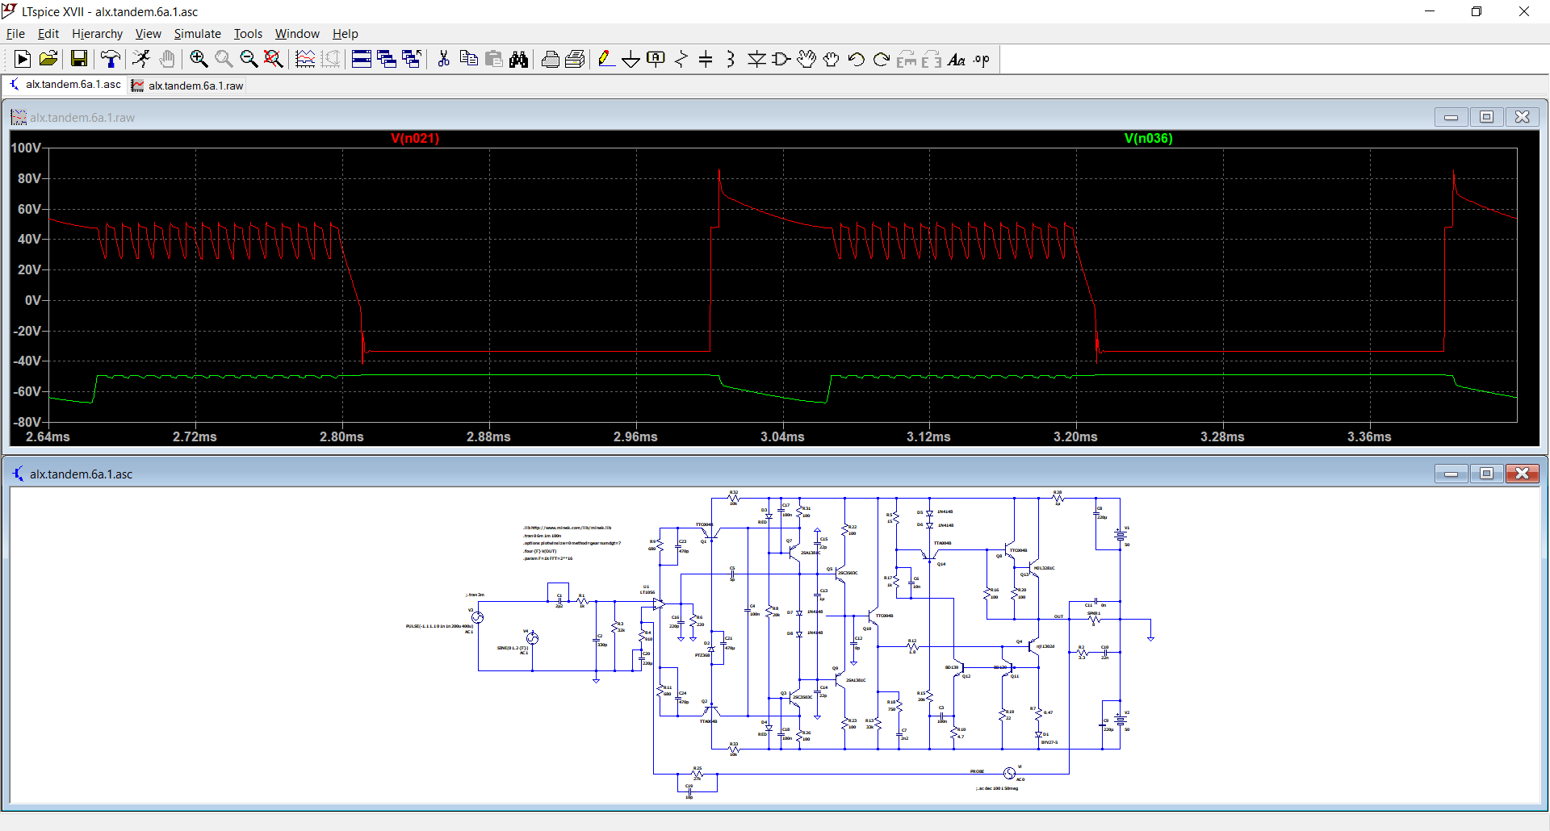Select the Text Aa tool

[x=957, y=59]
